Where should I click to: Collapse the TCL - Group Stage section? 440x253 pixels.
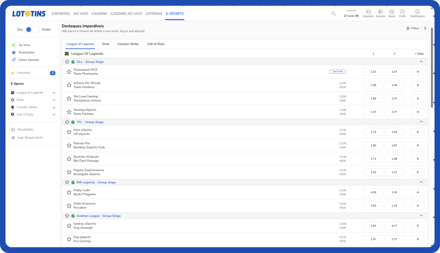click(421, 122)
